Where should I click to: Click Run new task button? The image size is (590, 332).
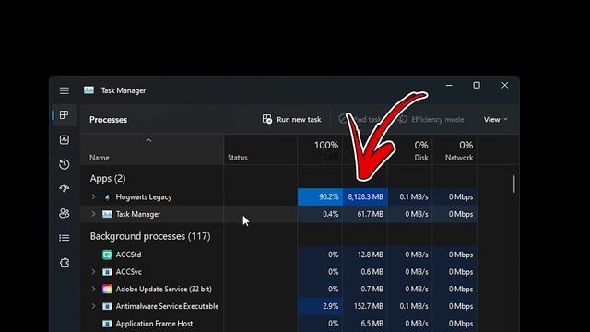291,119
